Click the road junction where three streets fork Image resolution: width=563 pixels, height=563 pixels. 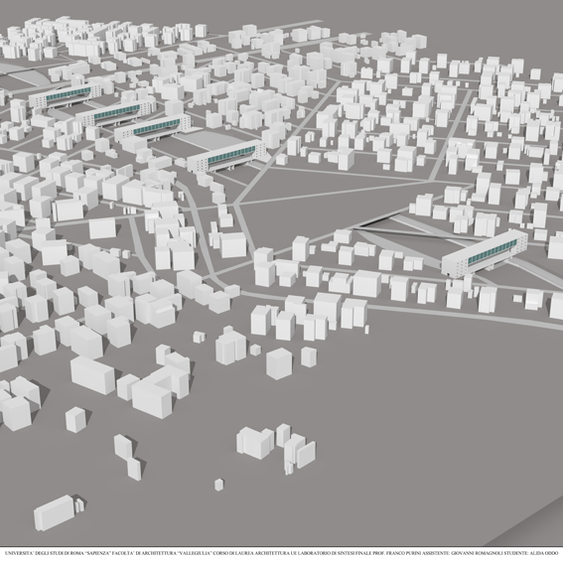pyautogui.click(x=234, y=205)
